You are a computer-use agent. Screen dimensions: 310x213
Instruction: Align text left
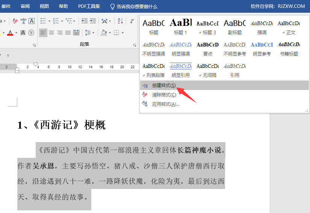click(43, 33)
